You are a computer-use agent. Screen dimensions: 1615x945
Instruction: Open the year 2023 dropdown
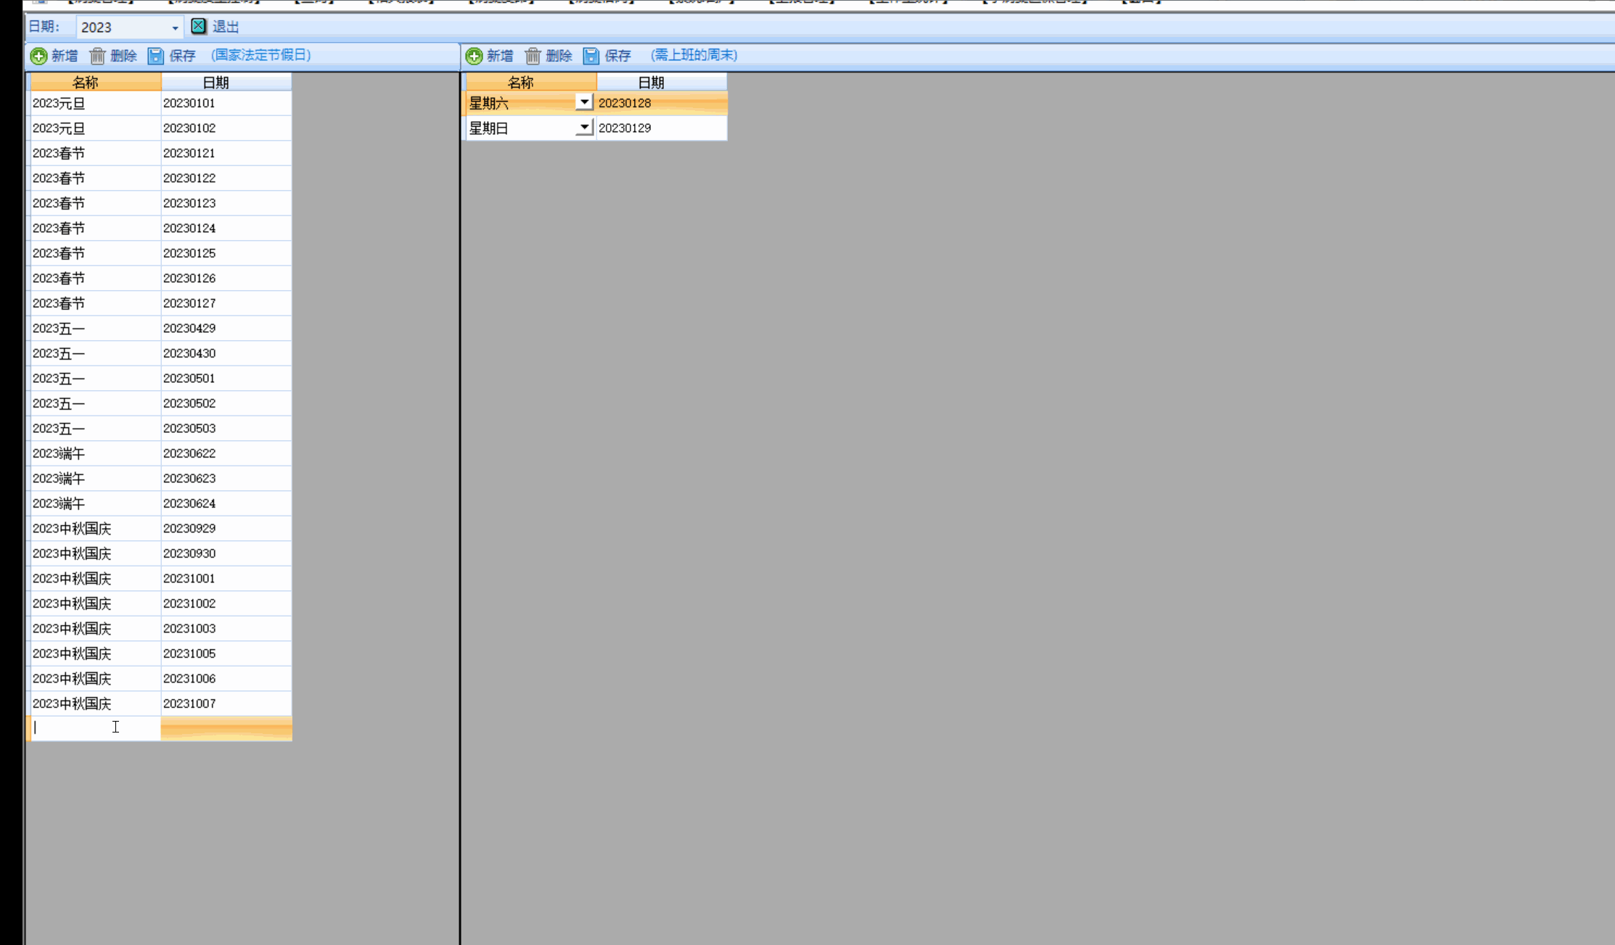coord(175,28)
